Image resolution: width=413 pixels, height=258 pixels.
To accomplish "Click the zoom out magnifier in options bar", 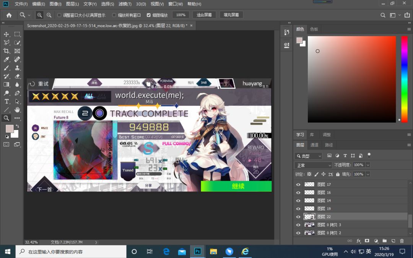I will tap(49, 15).
